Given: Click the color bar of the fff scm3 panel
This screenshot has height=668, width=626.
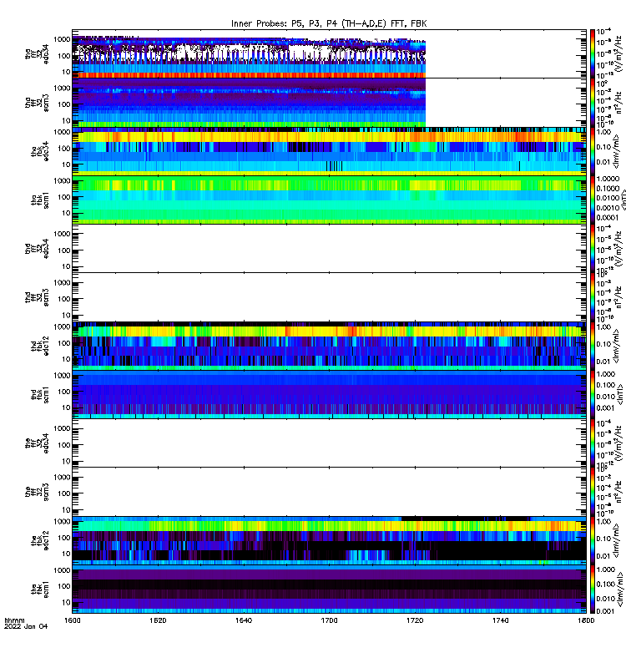Looking at the screenshot, I should coord(593,492).
